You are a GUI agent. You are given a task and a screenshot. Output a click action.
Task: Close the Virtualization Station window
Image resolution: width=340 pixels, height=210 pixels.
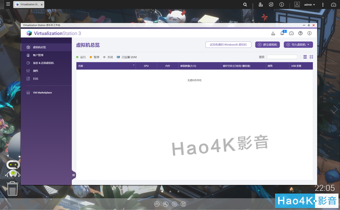(x=313, y=25)
